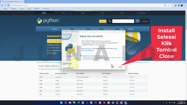187x105 pixels.
Task: Select the Docs top meta tab
Action: [x=83, y=13]
